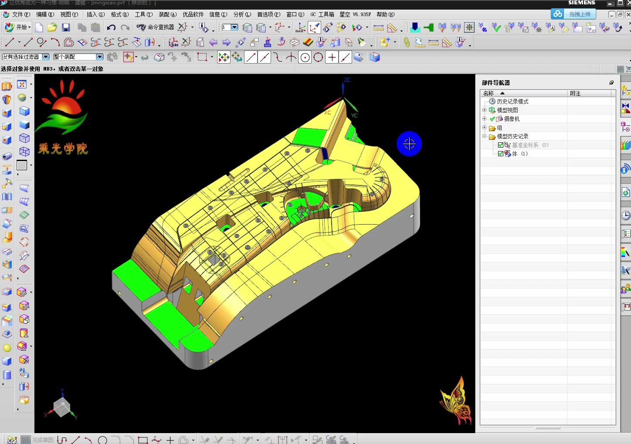Open the 分析 (Analysis) menu
The width and height of the screenshot is (631, 444).
click(x=242, y=14)
